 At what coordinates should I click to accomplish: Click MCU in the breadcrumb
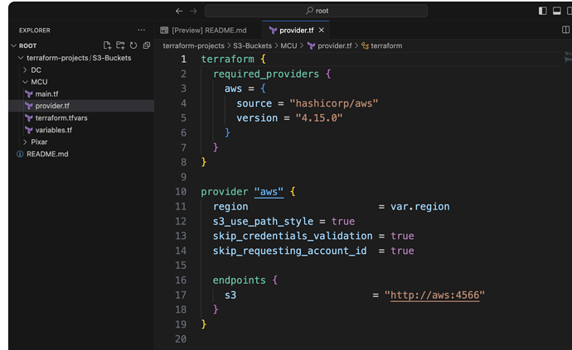(288, 46)
